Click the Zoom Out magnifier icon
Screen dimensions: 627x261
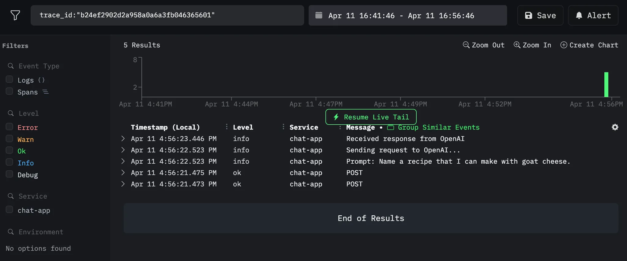466,45
